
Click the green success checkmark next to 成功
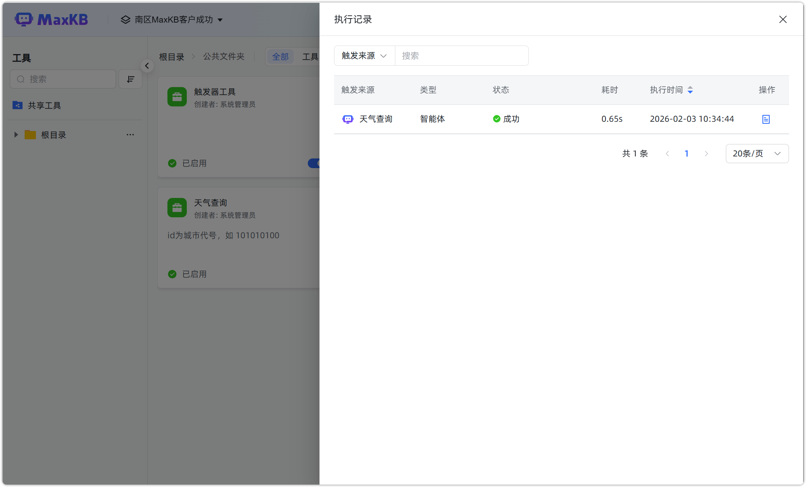[496, 119]
